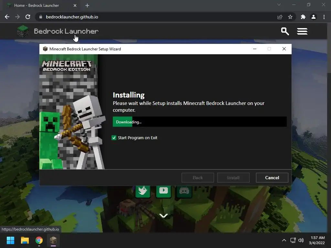
Task: Cancel the installation
Action: click(x=272, y=178)
